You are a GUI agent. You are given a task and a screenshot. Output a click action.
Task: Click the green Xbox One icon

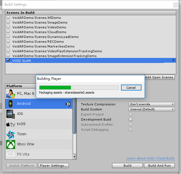11,144
